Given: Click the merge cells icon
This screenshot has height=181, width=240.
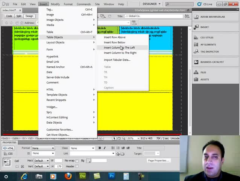Looking at the screenshot, I should (x=17, y=166).
